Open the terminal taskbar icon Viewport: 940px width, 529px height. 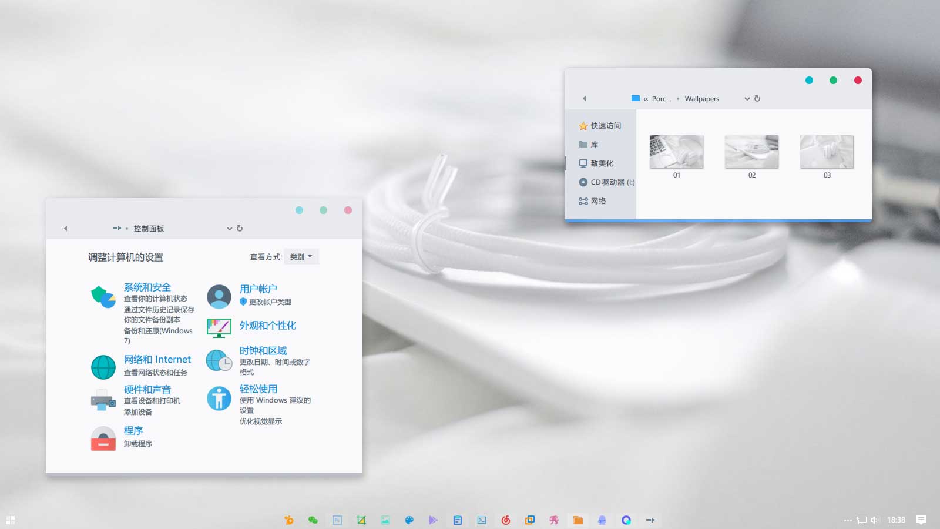coord(481,520)
